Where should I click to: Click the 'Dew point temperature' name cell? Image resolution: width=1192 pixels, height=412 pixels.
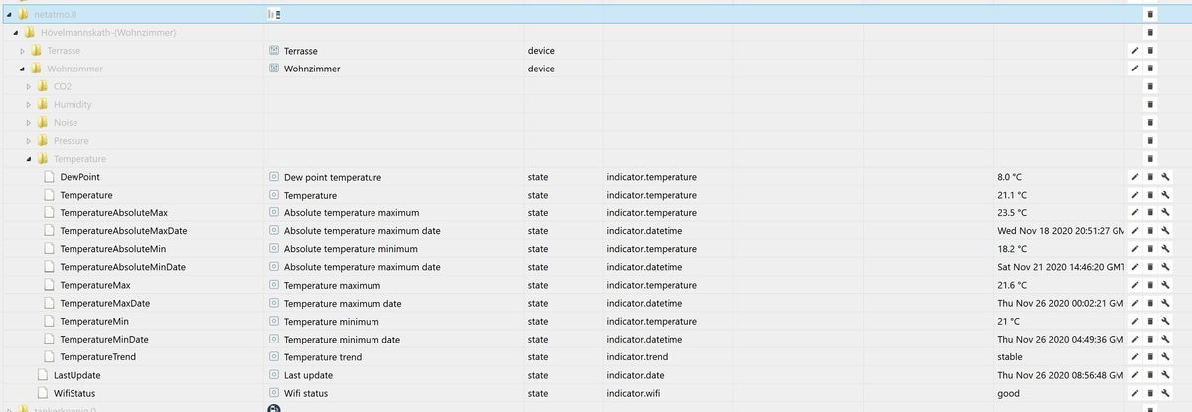333,177
